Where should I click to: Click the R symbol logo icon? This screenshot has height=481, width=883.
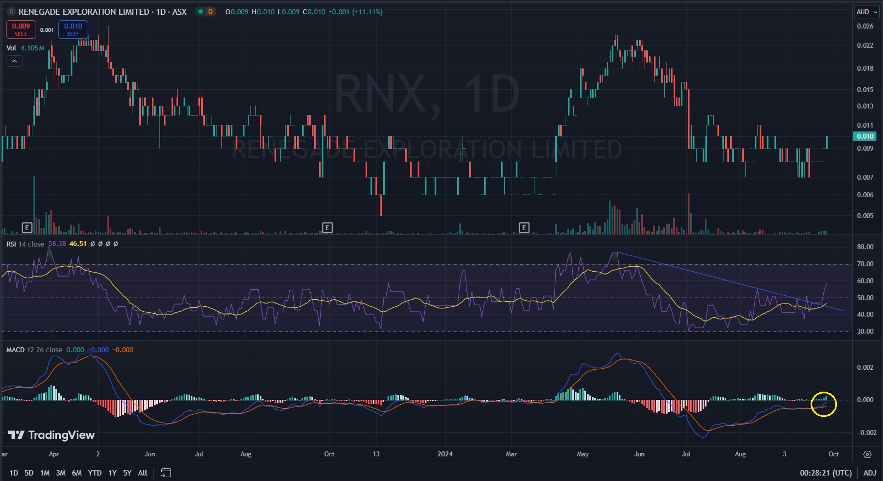coord(12,12)
